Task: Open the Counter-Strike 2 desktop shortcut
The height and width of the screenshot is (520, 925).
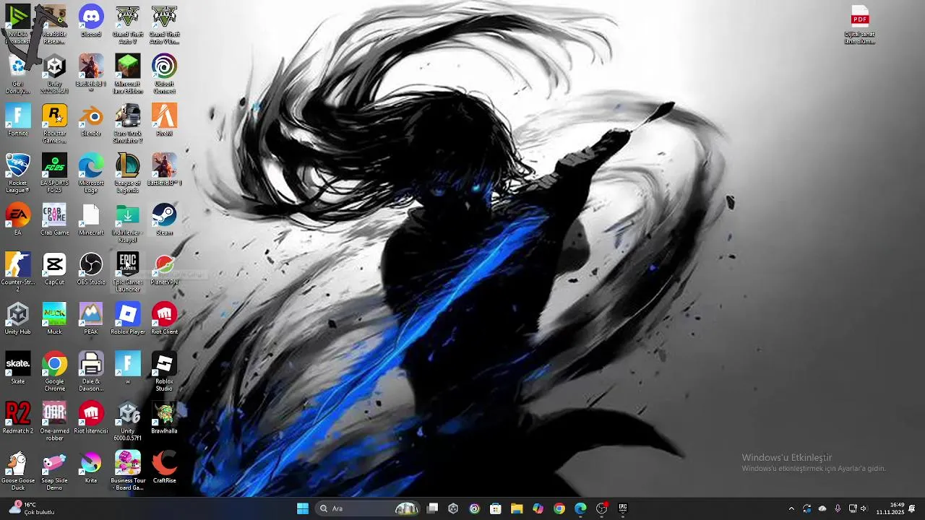Action: pos(18,272)
